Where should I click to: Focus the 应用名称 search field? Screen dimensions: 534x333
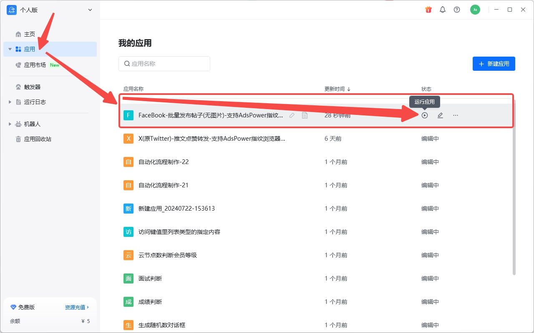(x=164, y=64)
